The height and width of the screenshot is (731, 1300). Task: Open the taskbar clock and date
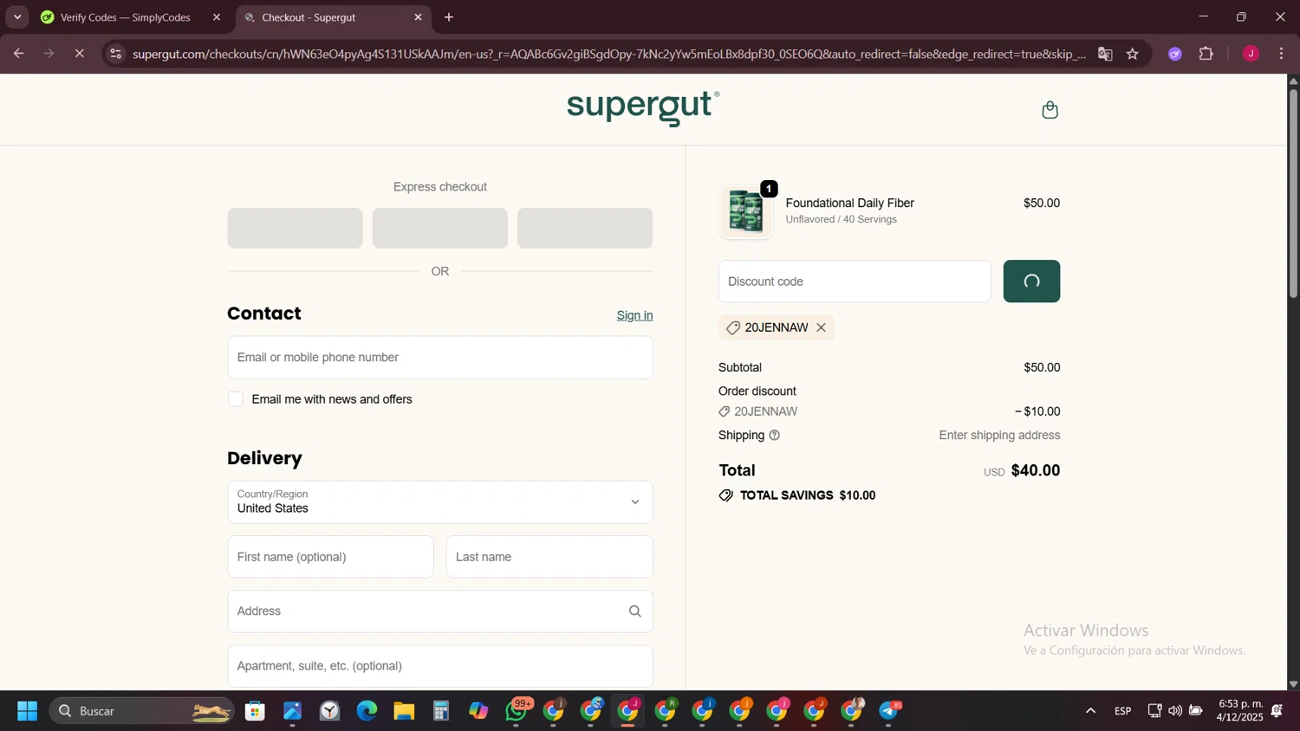(1240, 711)
